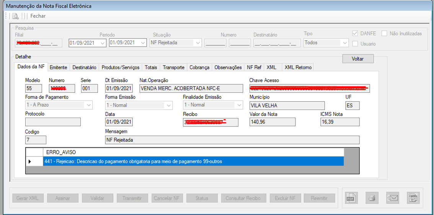This screenshot has height=215, width=434.
Task: Click the first Numero search field
Action: click(215, 43)
